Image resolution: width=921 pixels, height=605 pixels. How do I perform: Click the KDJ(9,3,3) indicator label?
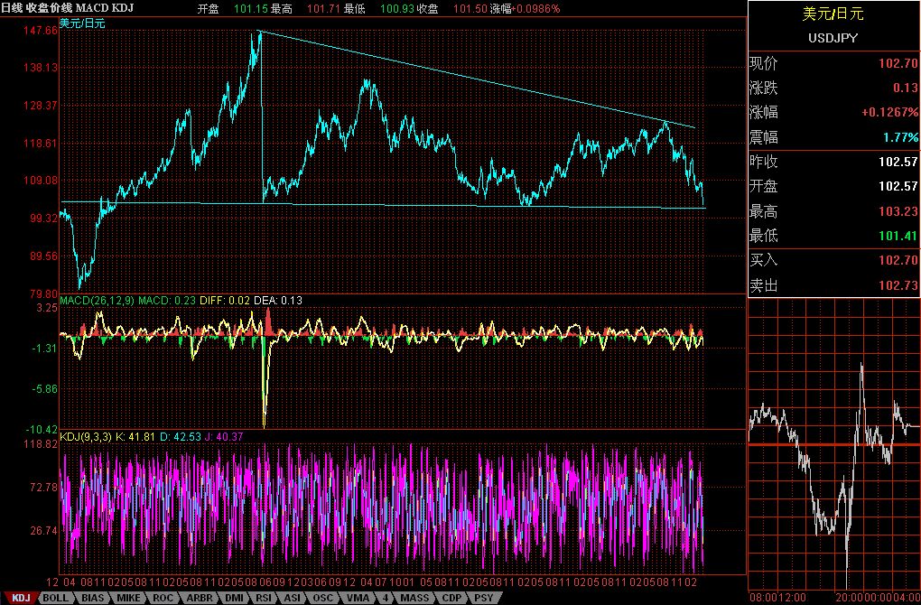86,436
